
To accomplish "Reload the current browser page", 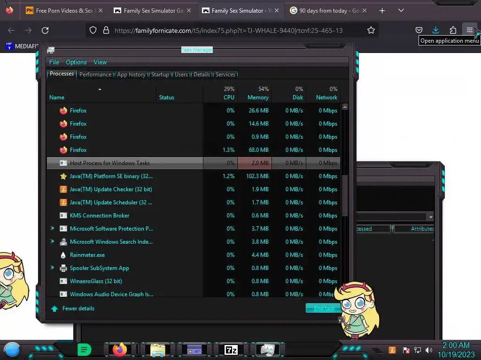I will click(45, 30).
